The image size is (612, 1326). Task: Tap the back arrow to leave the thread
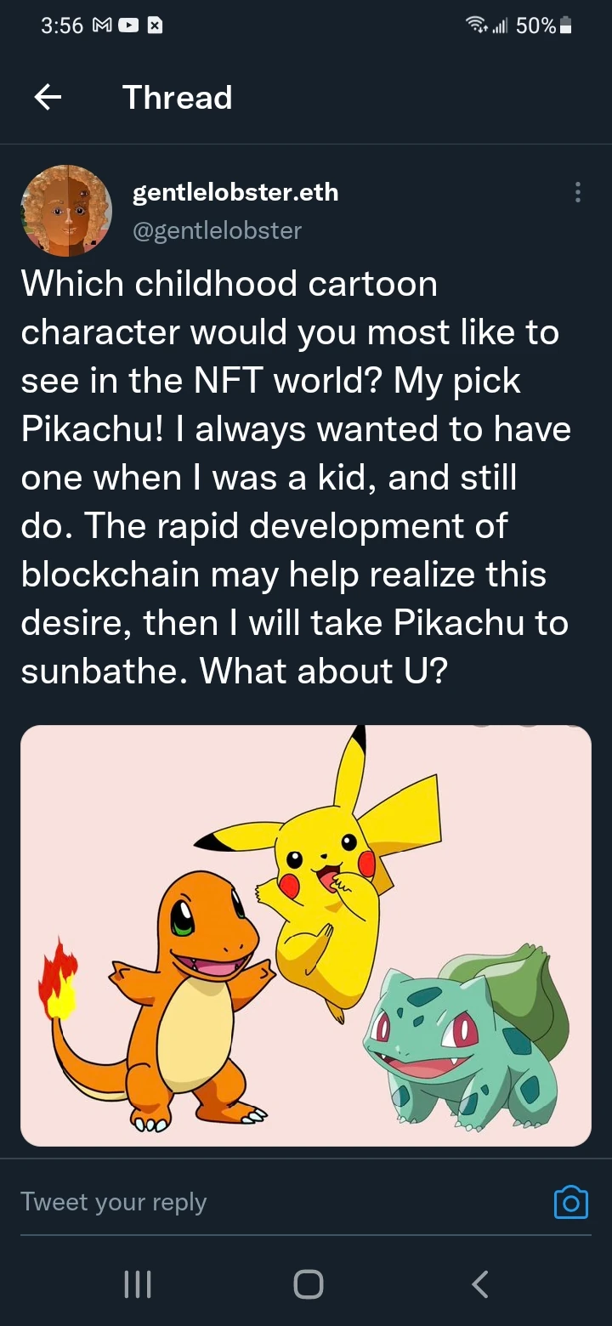[47, 97]
